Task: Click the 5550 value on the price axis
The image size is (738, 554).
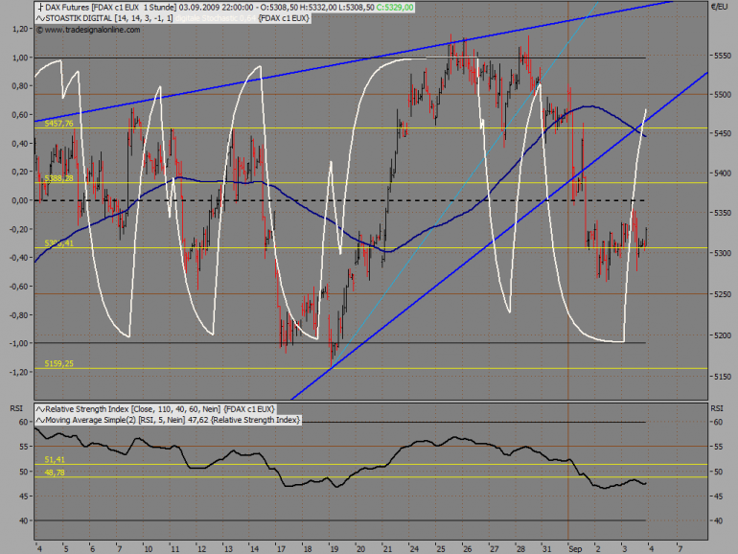Action: point(723,56)
